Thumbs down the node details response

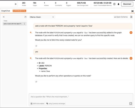click(x=36, y=82)
